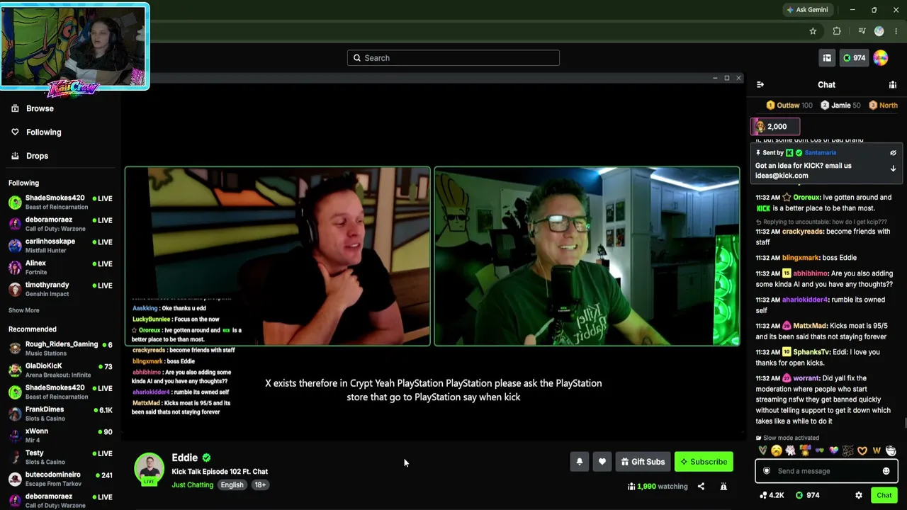Viewport: 907px width, 510px height.
Task: Open the 974 KICKs balance in top bar
Action: point(854,58)
